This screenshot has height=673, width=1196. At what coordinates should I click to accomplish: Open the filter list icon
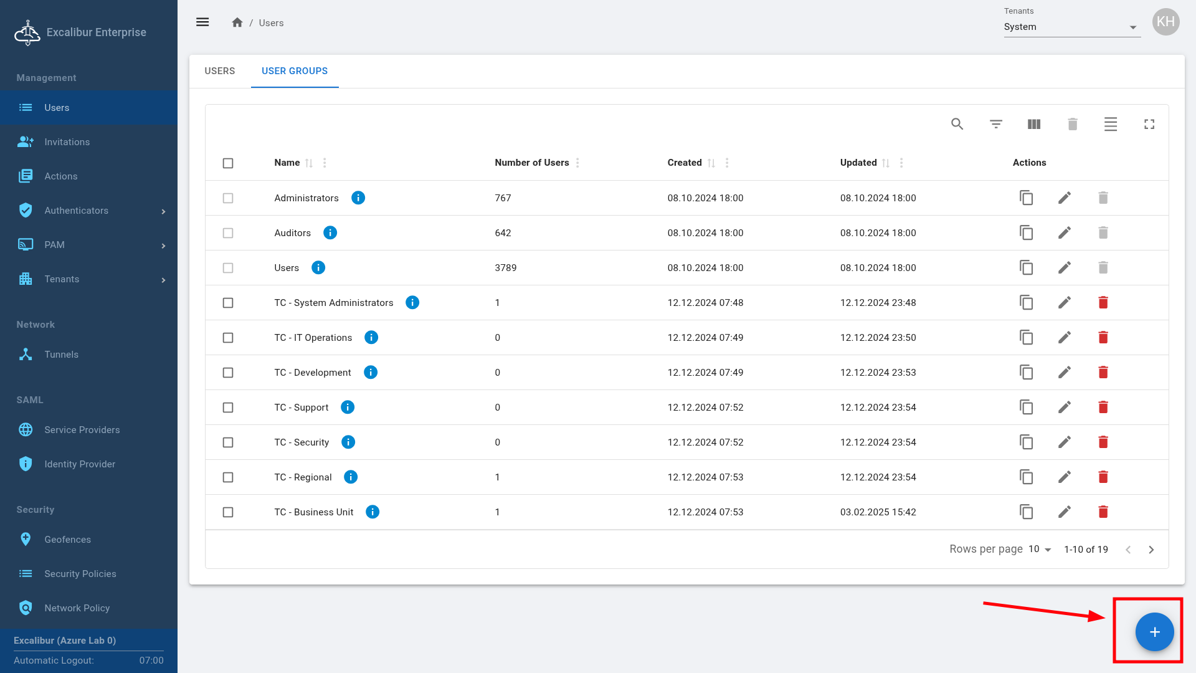tap(995, 124)
